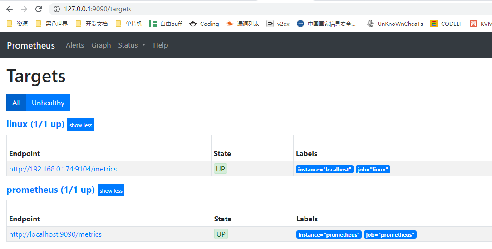This screenshot has height=249, width=492.
Task: Open the CODELF bookmark
Action: click(x=446, y=24)
